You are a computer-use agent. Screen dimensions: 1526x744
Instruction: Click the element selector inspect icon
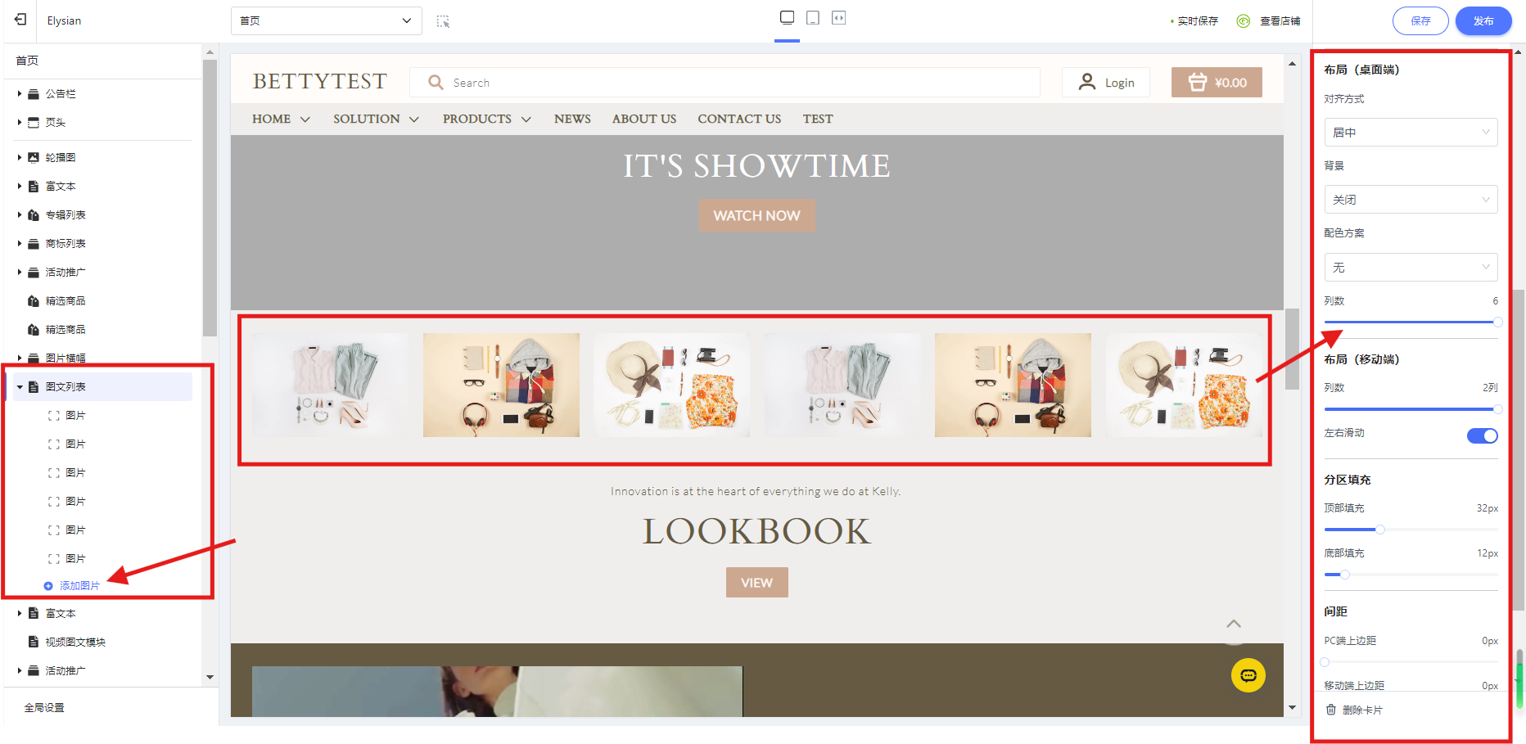[443, 21]
